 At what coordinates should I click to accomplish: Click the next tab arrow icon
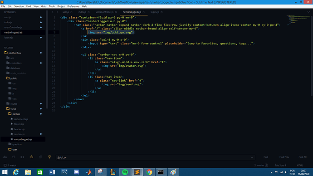pyautogui.click(x=57, y=12)
